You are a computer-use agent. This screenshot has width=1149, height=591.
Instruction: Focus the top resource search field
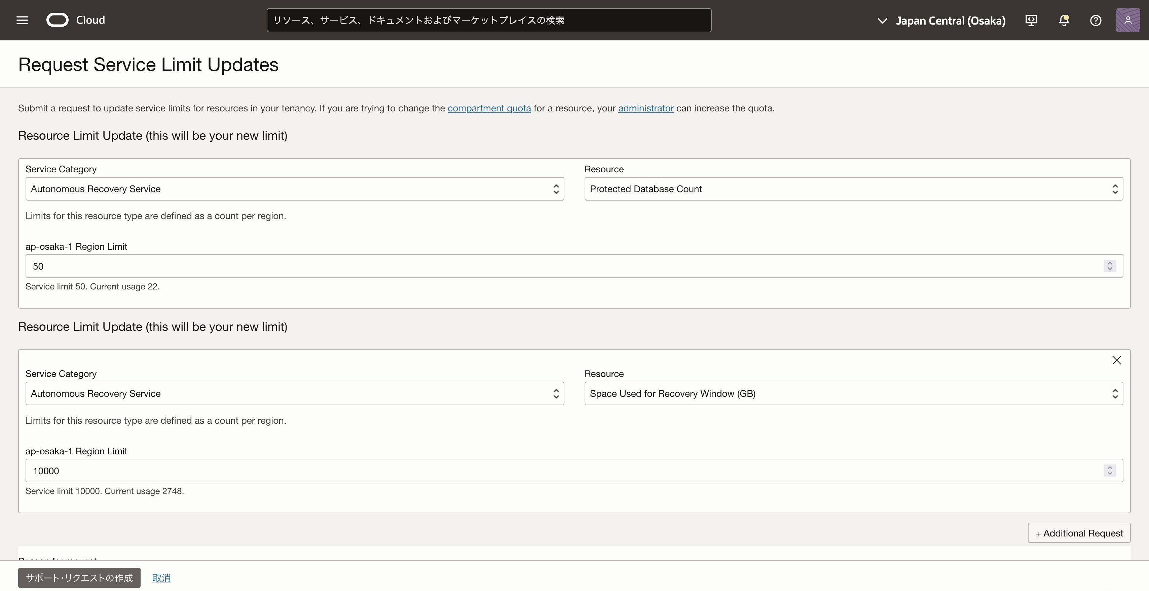[488, 20]
